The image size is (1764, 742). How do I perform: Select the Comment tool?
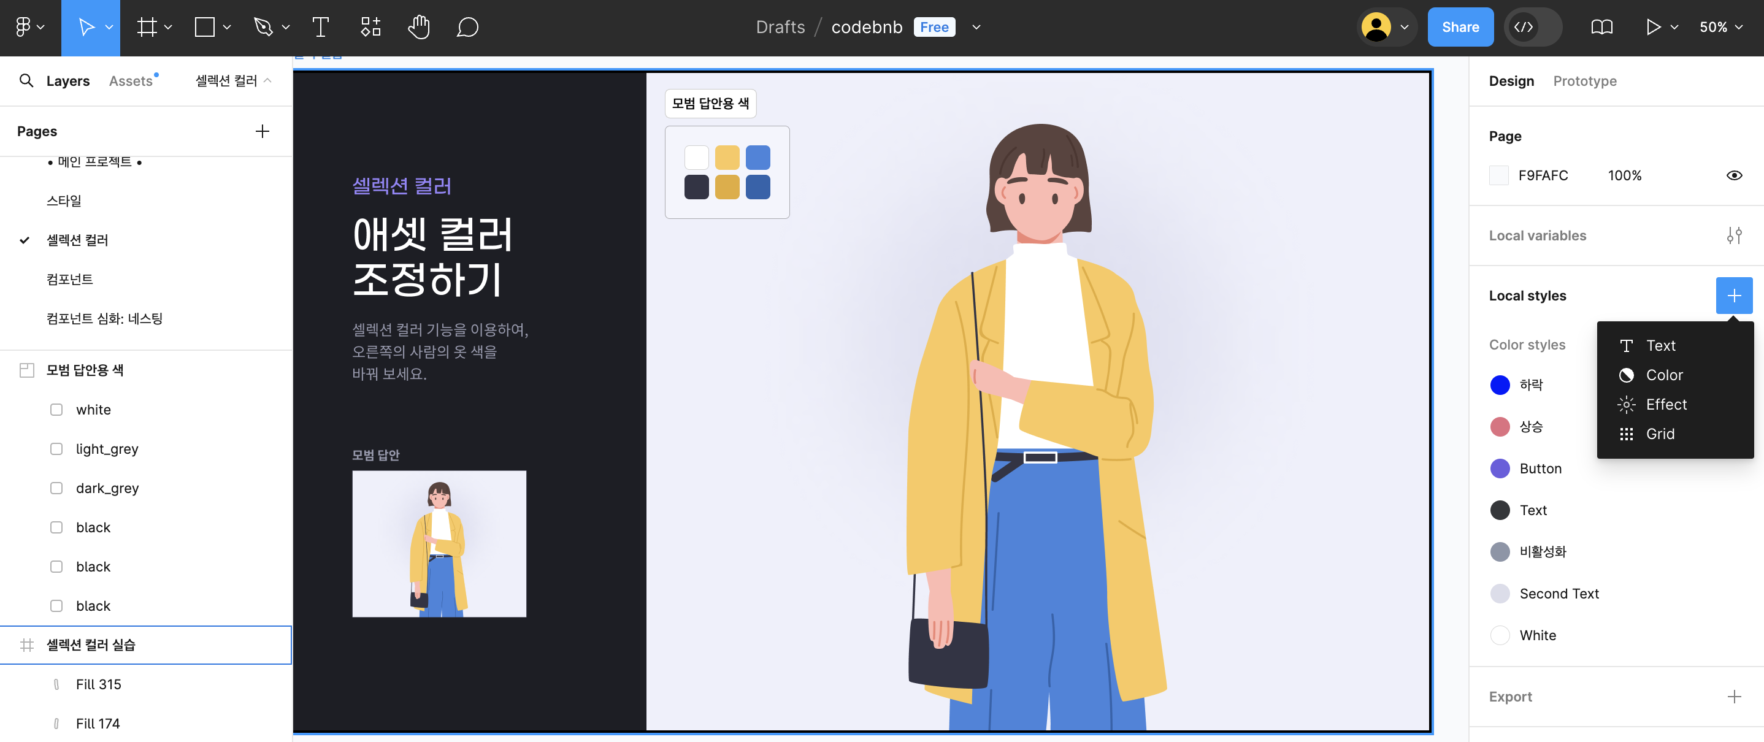(x=467, y=28)
